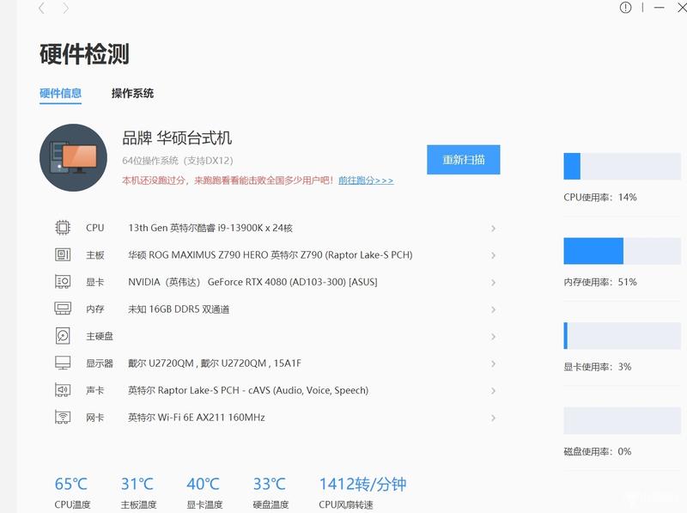This screenshot has height=513, width=687.
Task: Open the feedback exclamation circle icon
Action: [625, 8]
